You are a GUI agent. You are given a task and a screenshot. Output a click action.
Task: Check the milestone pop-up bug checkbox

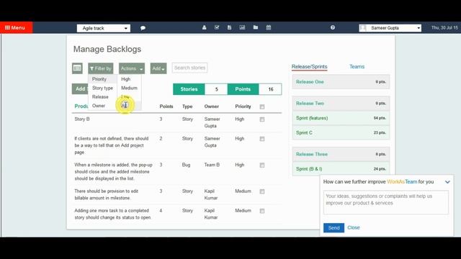point(262,165)
